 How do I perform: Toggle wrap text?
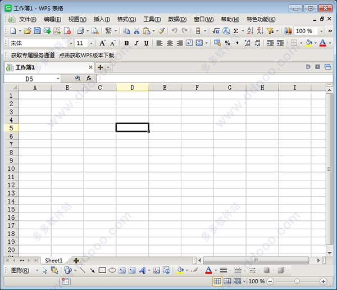pyautogui.click(x=189, y=43)
